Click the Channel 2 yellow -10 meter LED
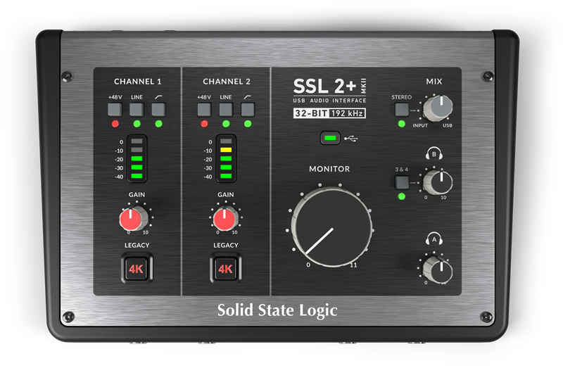Screen dimensions: 563x368 [x=225, y=151]
